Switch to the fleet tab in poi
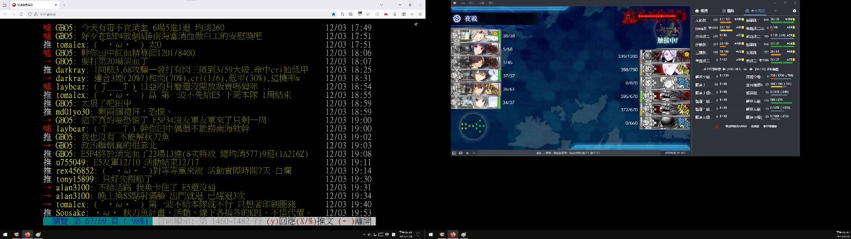The width and height of the screenshot is (851, 239). click(x=727, y=11)
